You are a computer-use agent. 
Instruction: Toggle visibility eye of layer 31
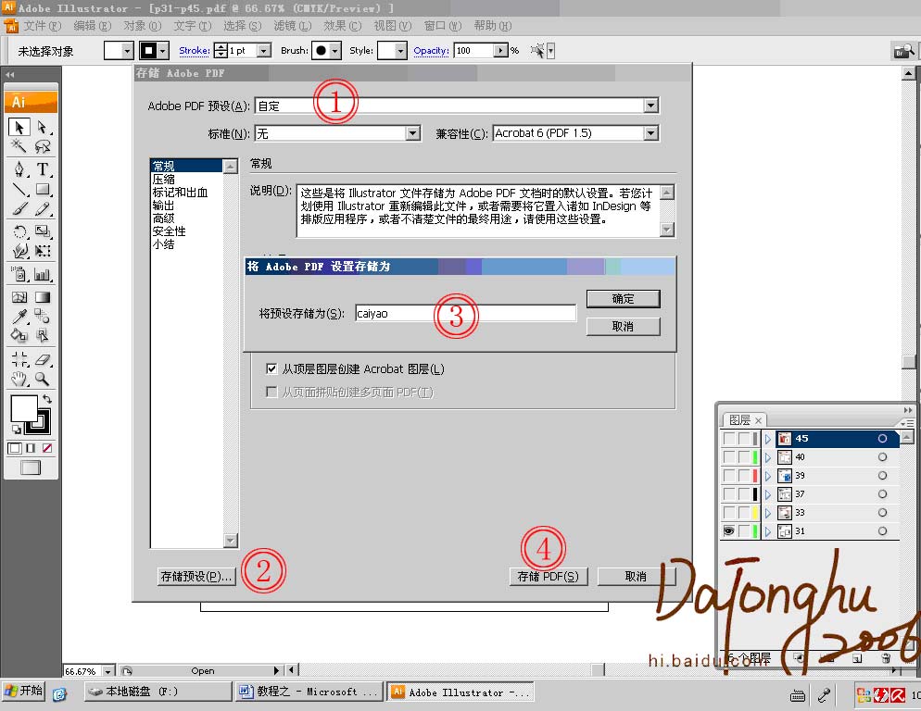729,530
